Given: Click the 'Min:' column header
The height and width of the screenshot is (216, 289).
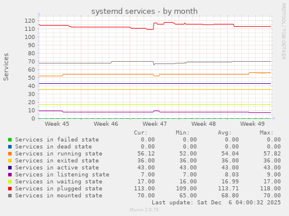Looking at the screenshot, I should pyautogui.click(x=183, y=133).
